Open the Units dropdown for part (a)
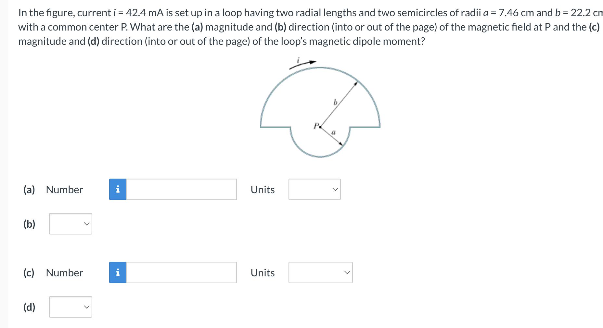 (x=314, y=189)
